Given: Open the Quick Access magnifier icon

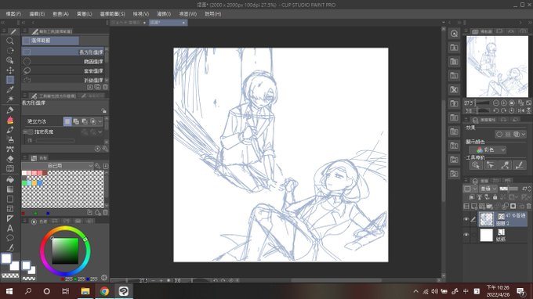Looking at the screenshot, I should click(x=454, y=34).
